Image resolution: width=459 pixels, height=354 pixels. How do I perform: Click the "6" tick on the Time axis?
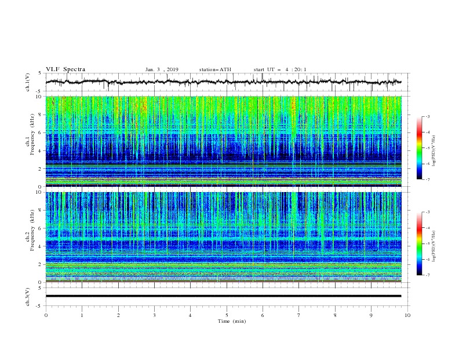point(263,315)
